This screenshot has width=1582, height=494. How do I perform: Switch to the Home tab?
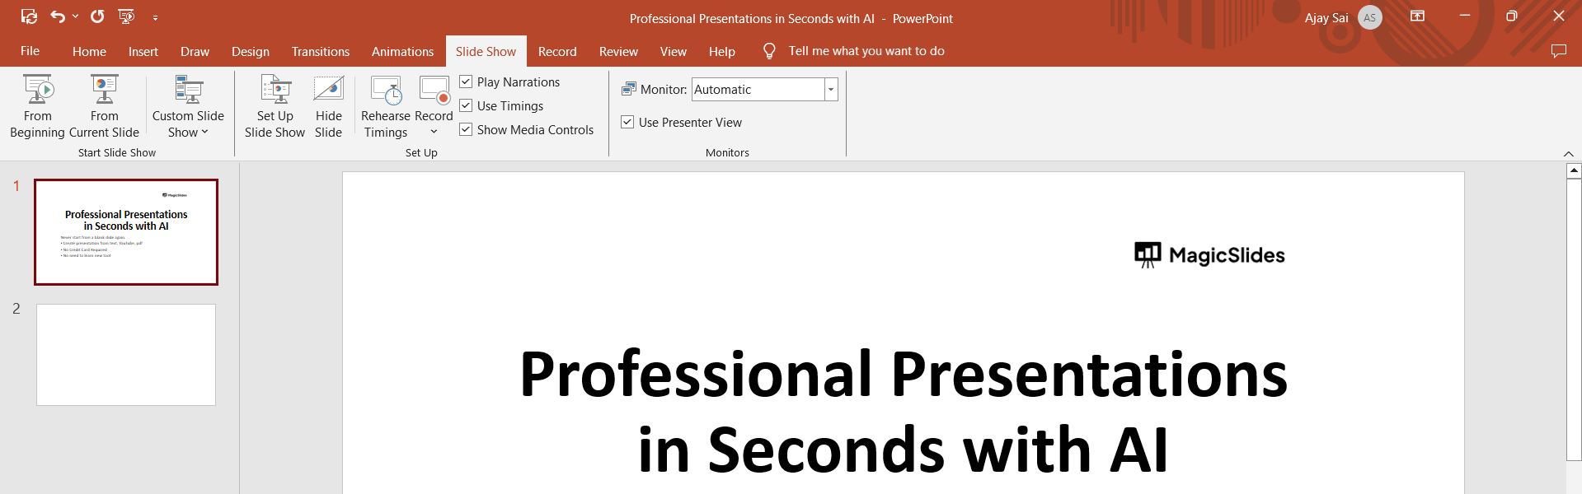pyautogui.click(x=89, y=51)
